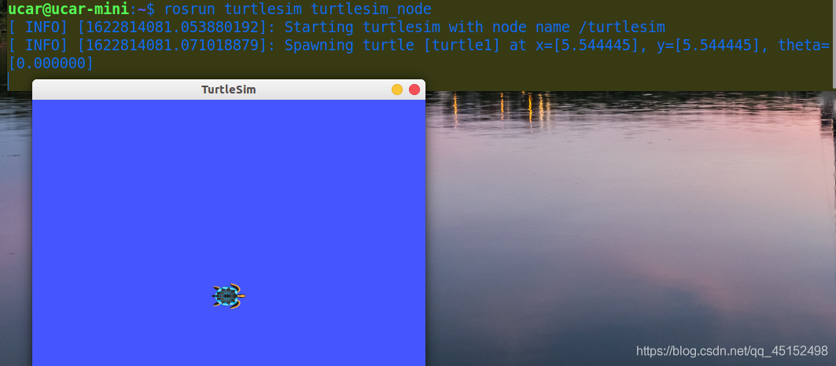Close TurtleSim with the red button
This screenshot has width=836, height=366.
[414, 90]
